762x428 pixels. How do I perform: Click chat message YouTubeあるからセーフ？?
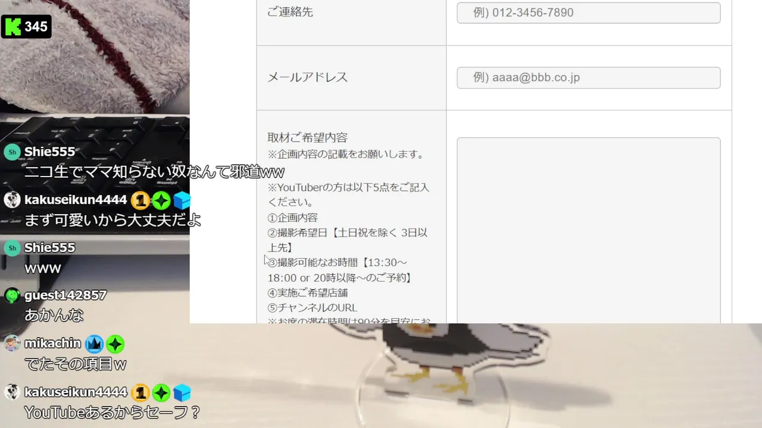pos(112,412)
